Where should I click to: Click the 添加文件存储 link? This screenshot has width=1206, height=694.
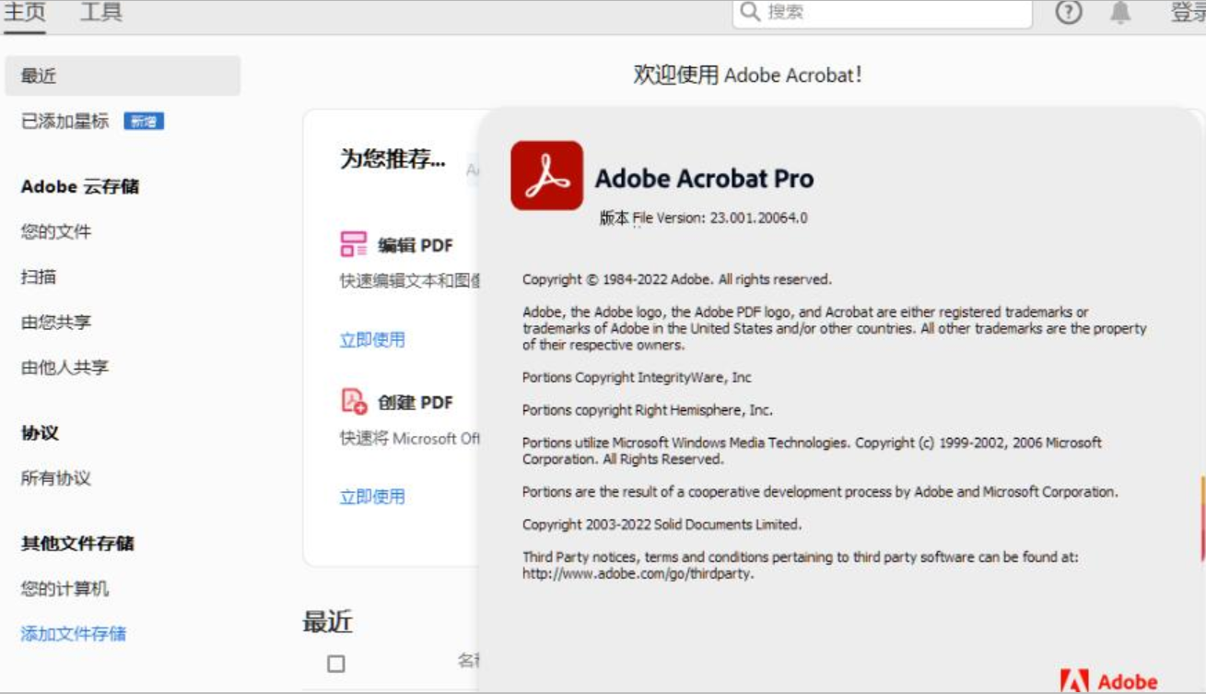click(74, 633)
